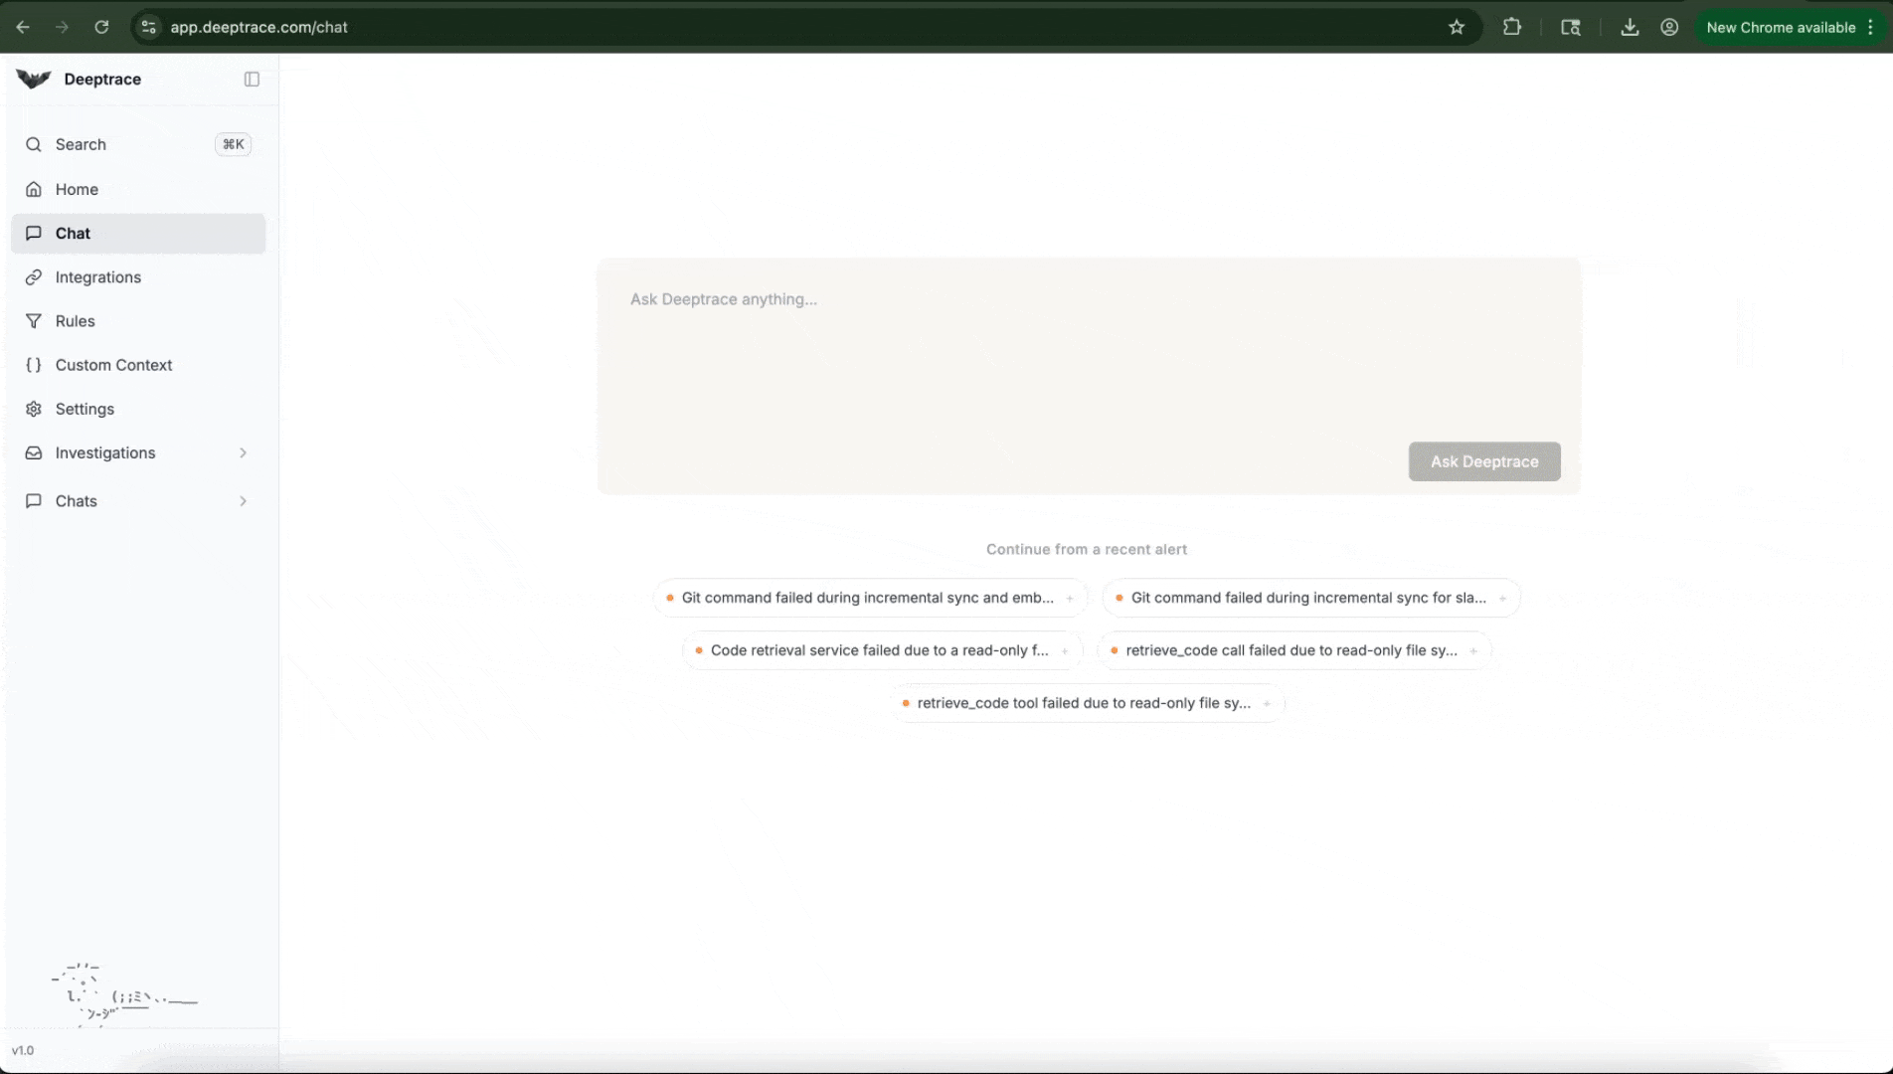Click the Deeptrace bird logo

pyautogui.click(x=33, y=79)
